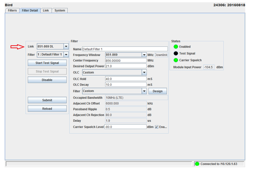Image resolution: width=254 pixels, height=170 pixels.
Task: Click the Carrier Squelch Level field
Action: [125, 127]
